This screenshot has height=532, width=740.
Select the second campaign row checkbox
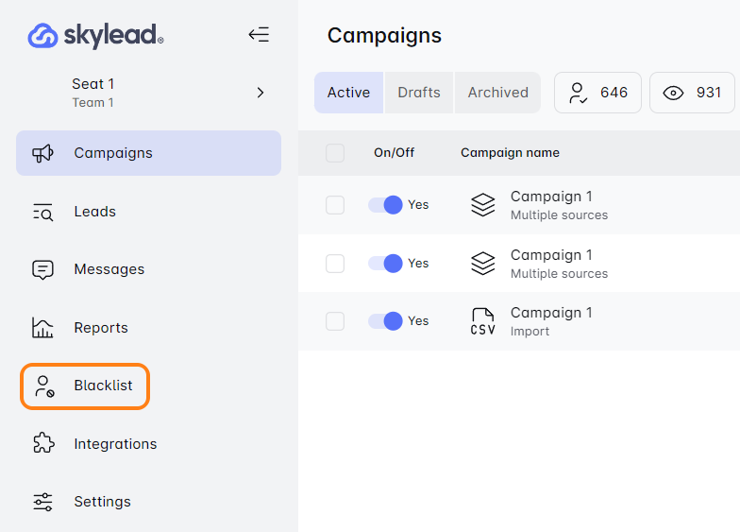coord(335,264)
